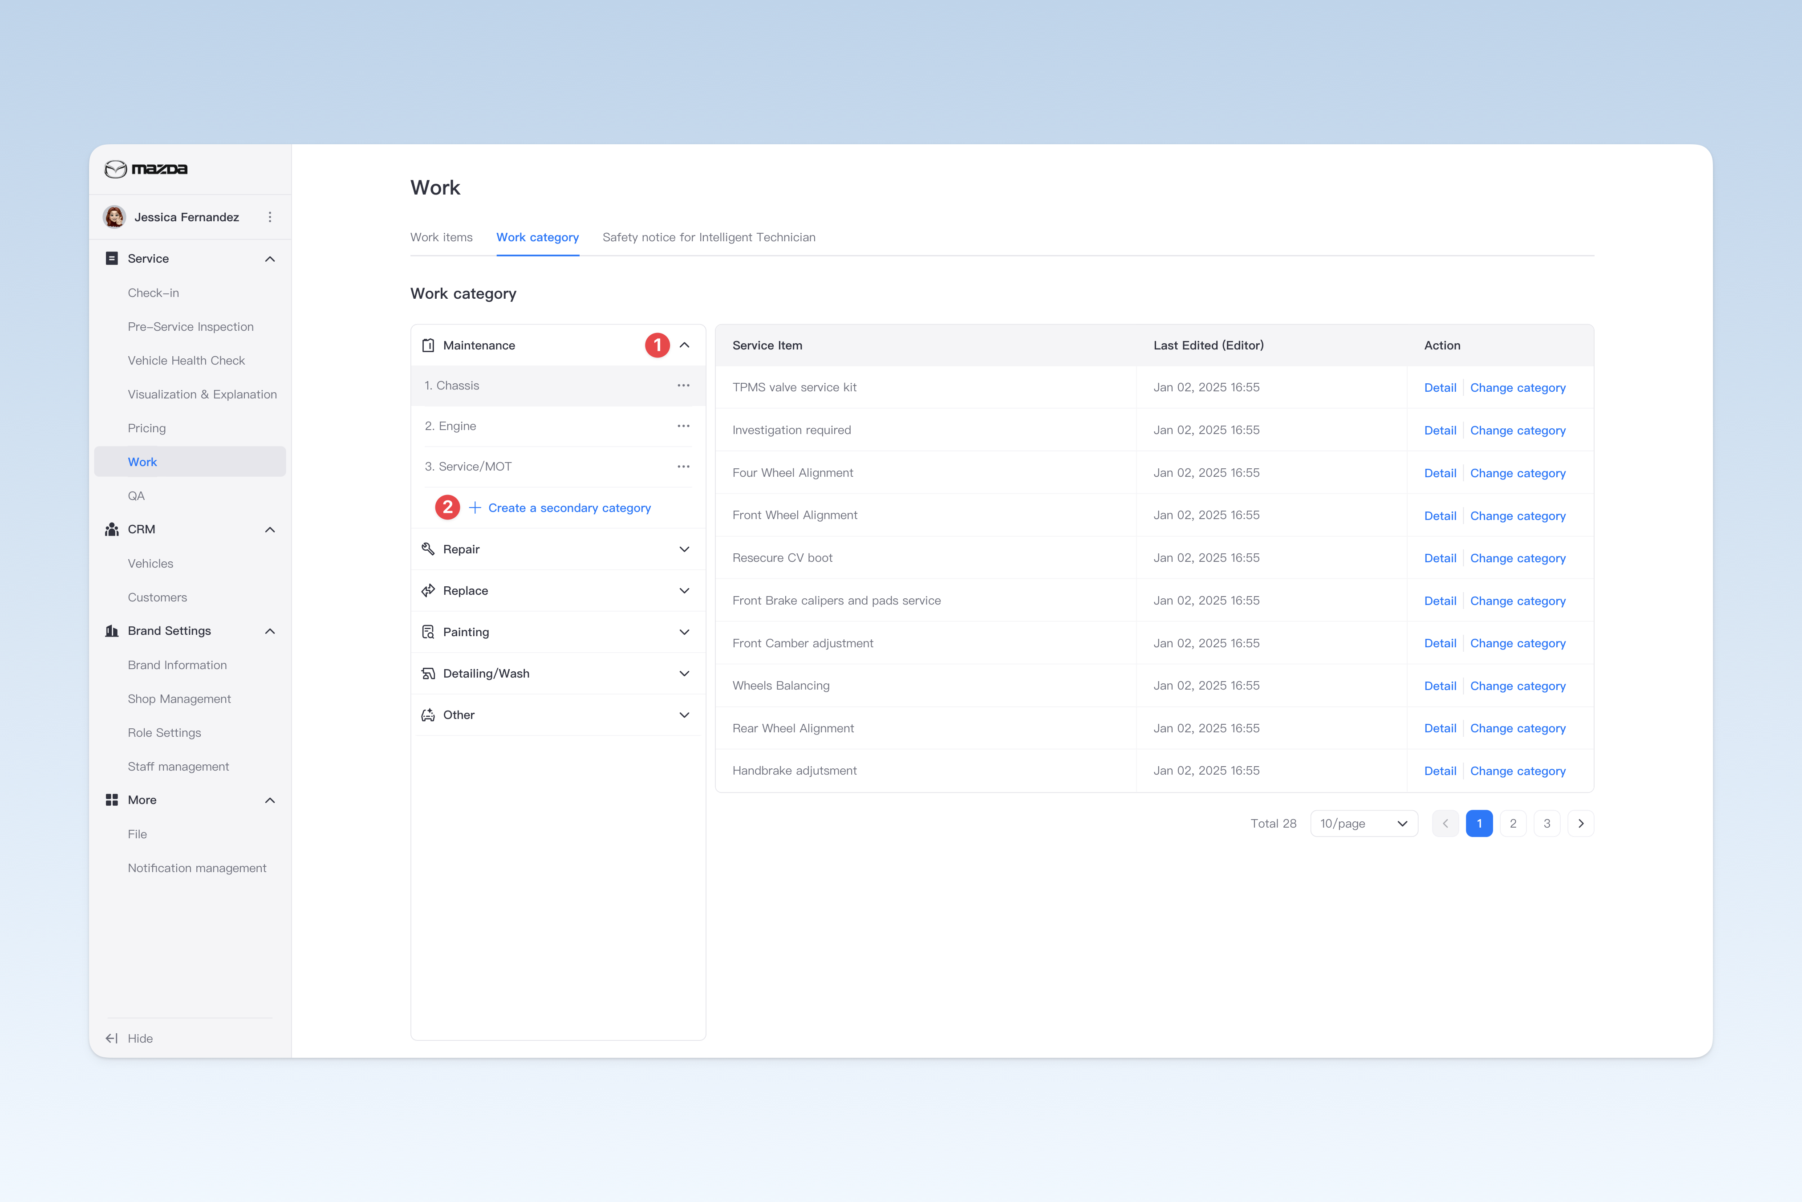Open the 10/page size dropdown
Screen dimensions: 1802x1202
[x=1364, y=823]
